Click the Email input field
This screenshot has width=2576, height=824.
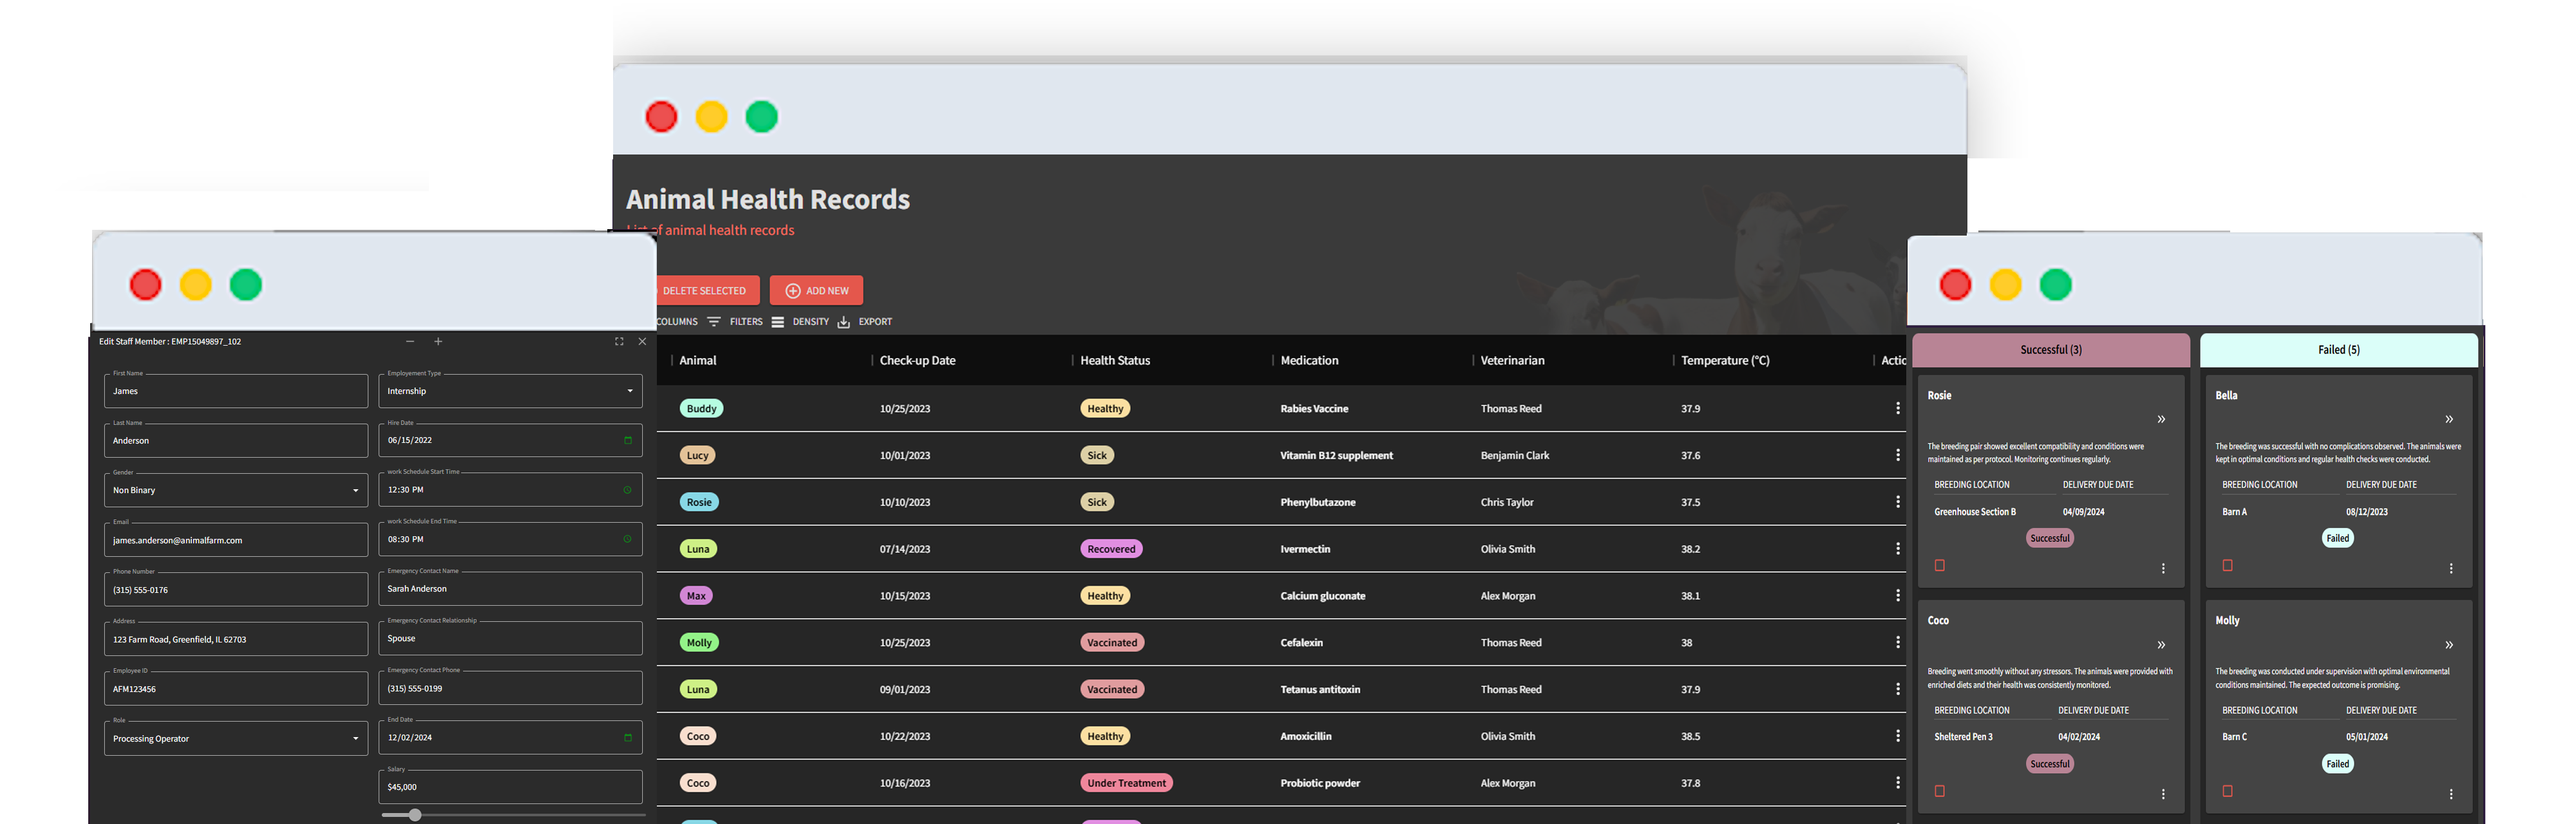(235, 539)
